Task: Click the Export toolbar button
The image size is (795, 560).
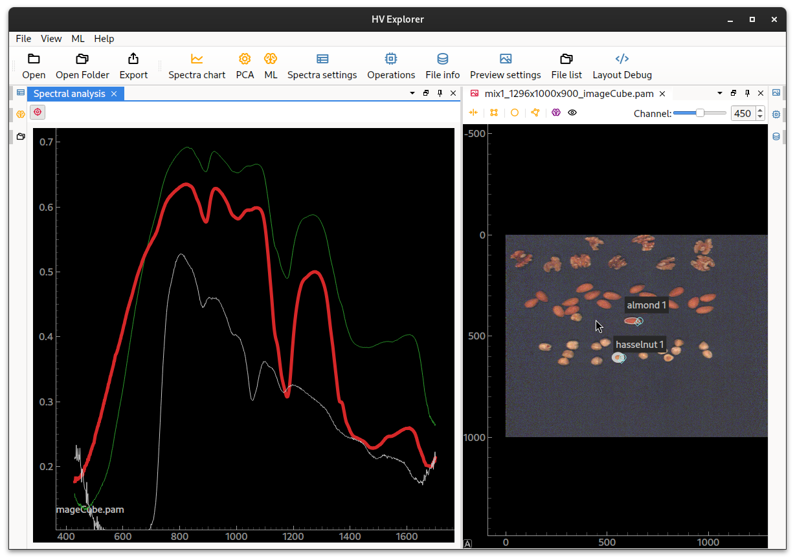Action: coord(133,67)
